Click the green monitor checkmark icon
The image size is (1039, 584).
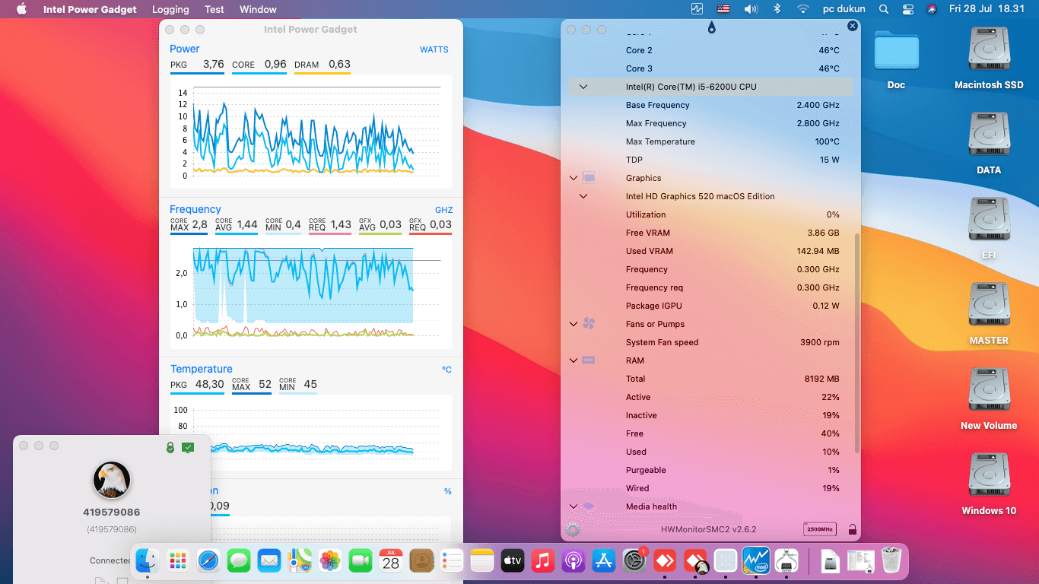tap(188, 448)
